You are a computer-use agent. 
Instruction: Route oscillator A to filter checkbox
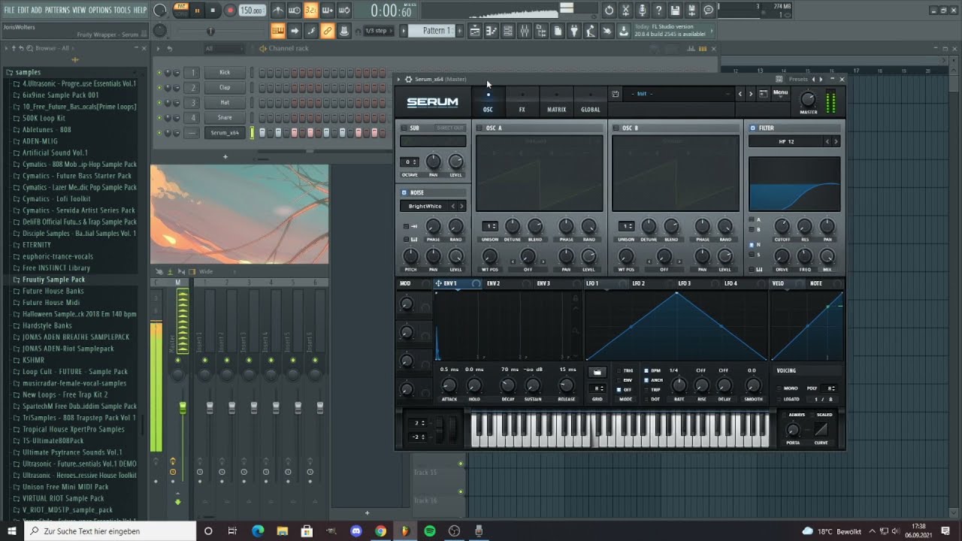pos(751,219)
